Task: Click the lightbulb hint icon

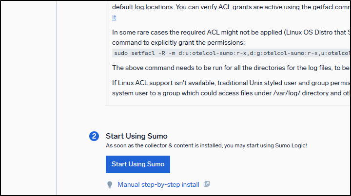Action: click(x=110, y=185)
